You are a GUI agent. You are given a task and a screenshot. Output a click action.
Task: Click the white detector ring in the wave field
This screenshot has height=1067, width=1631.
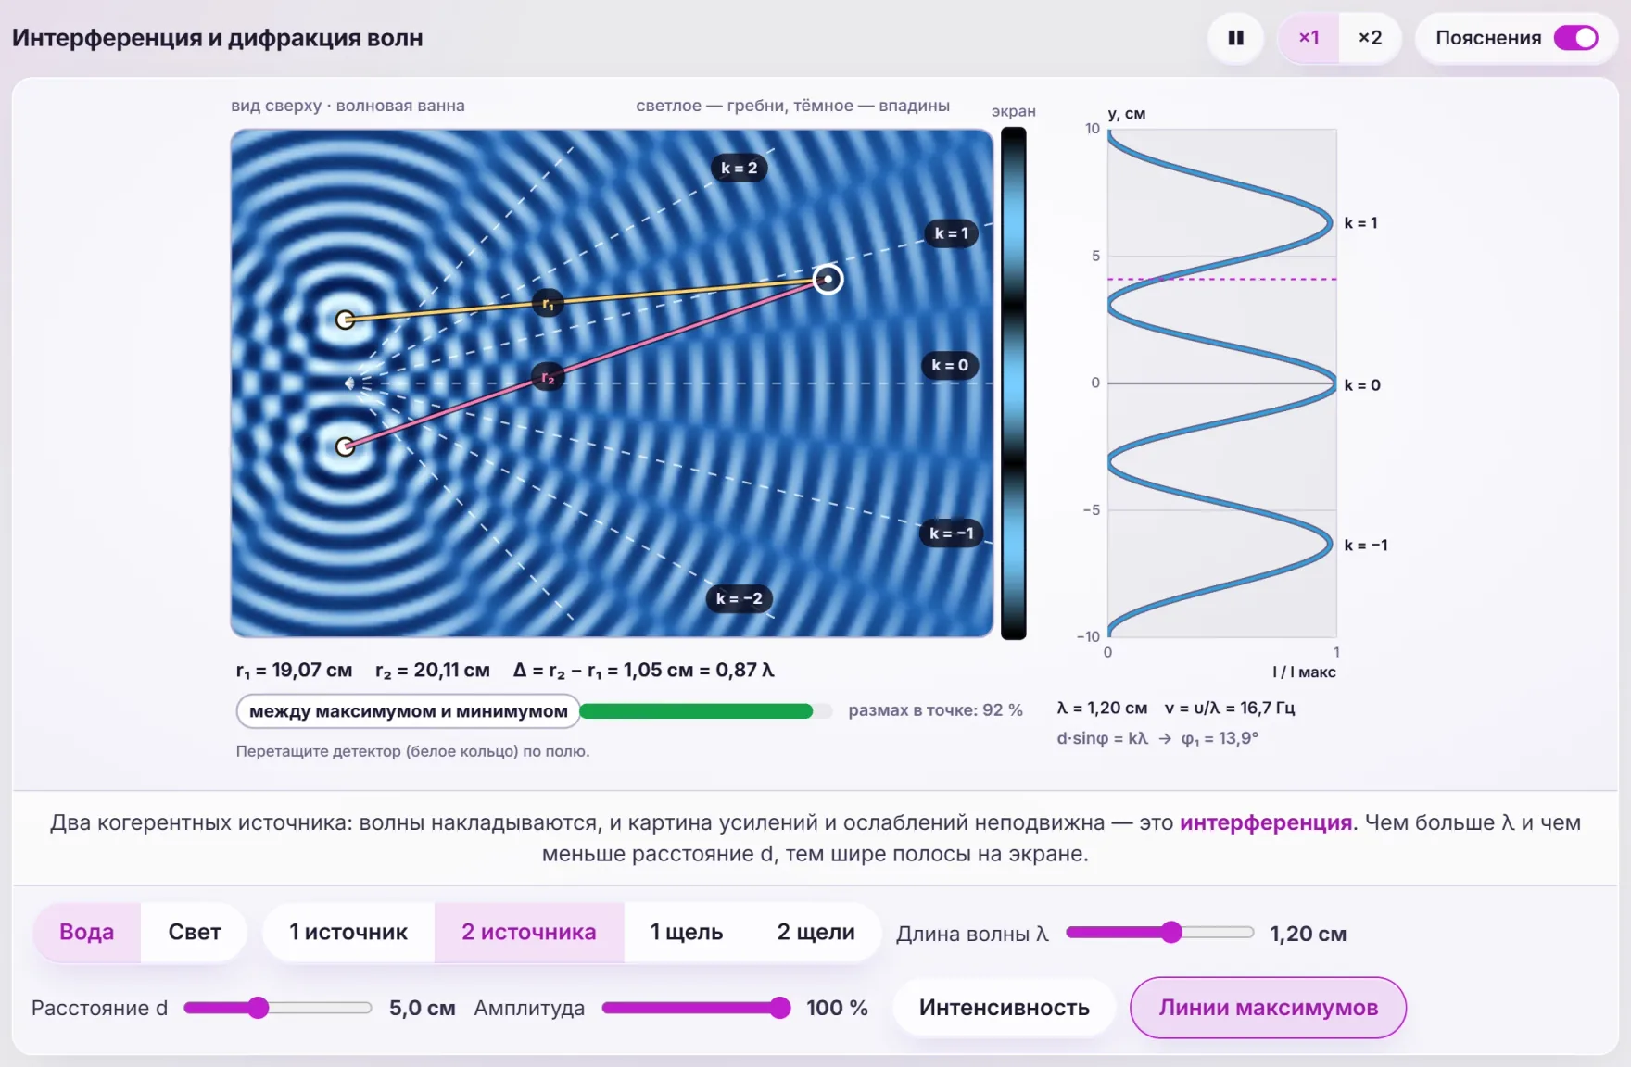pyautogui.click(x=828, y=279)
